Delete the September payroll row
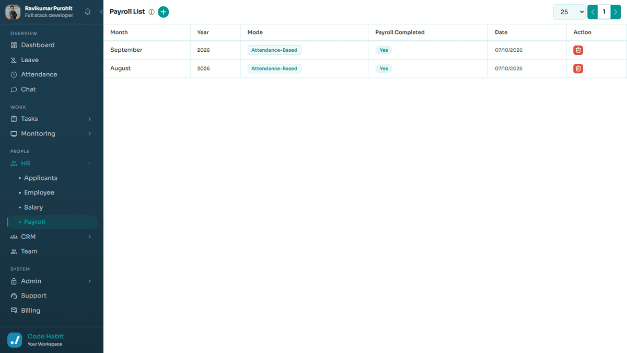 578,50
